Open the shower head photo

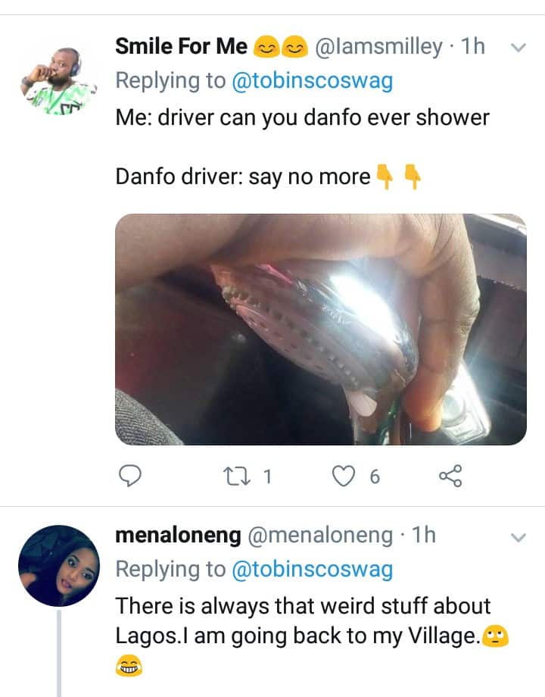320,330
